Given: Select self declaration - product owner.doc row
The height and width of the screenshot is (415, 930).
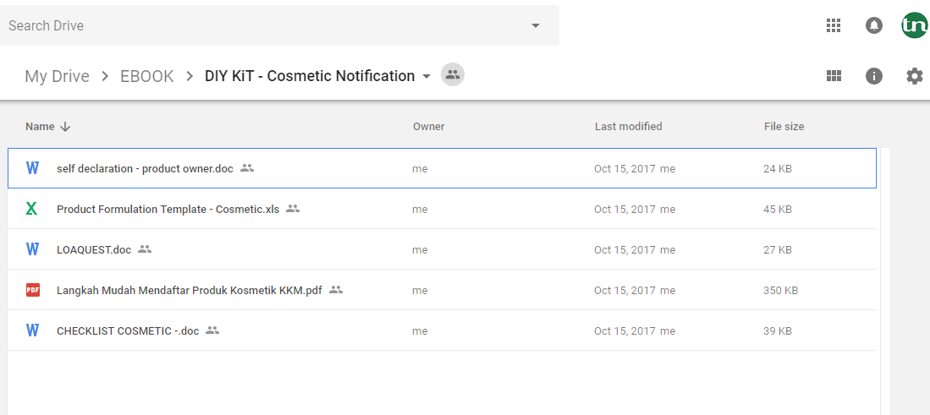Looking at the screenshot, I should tap(442, 168).
